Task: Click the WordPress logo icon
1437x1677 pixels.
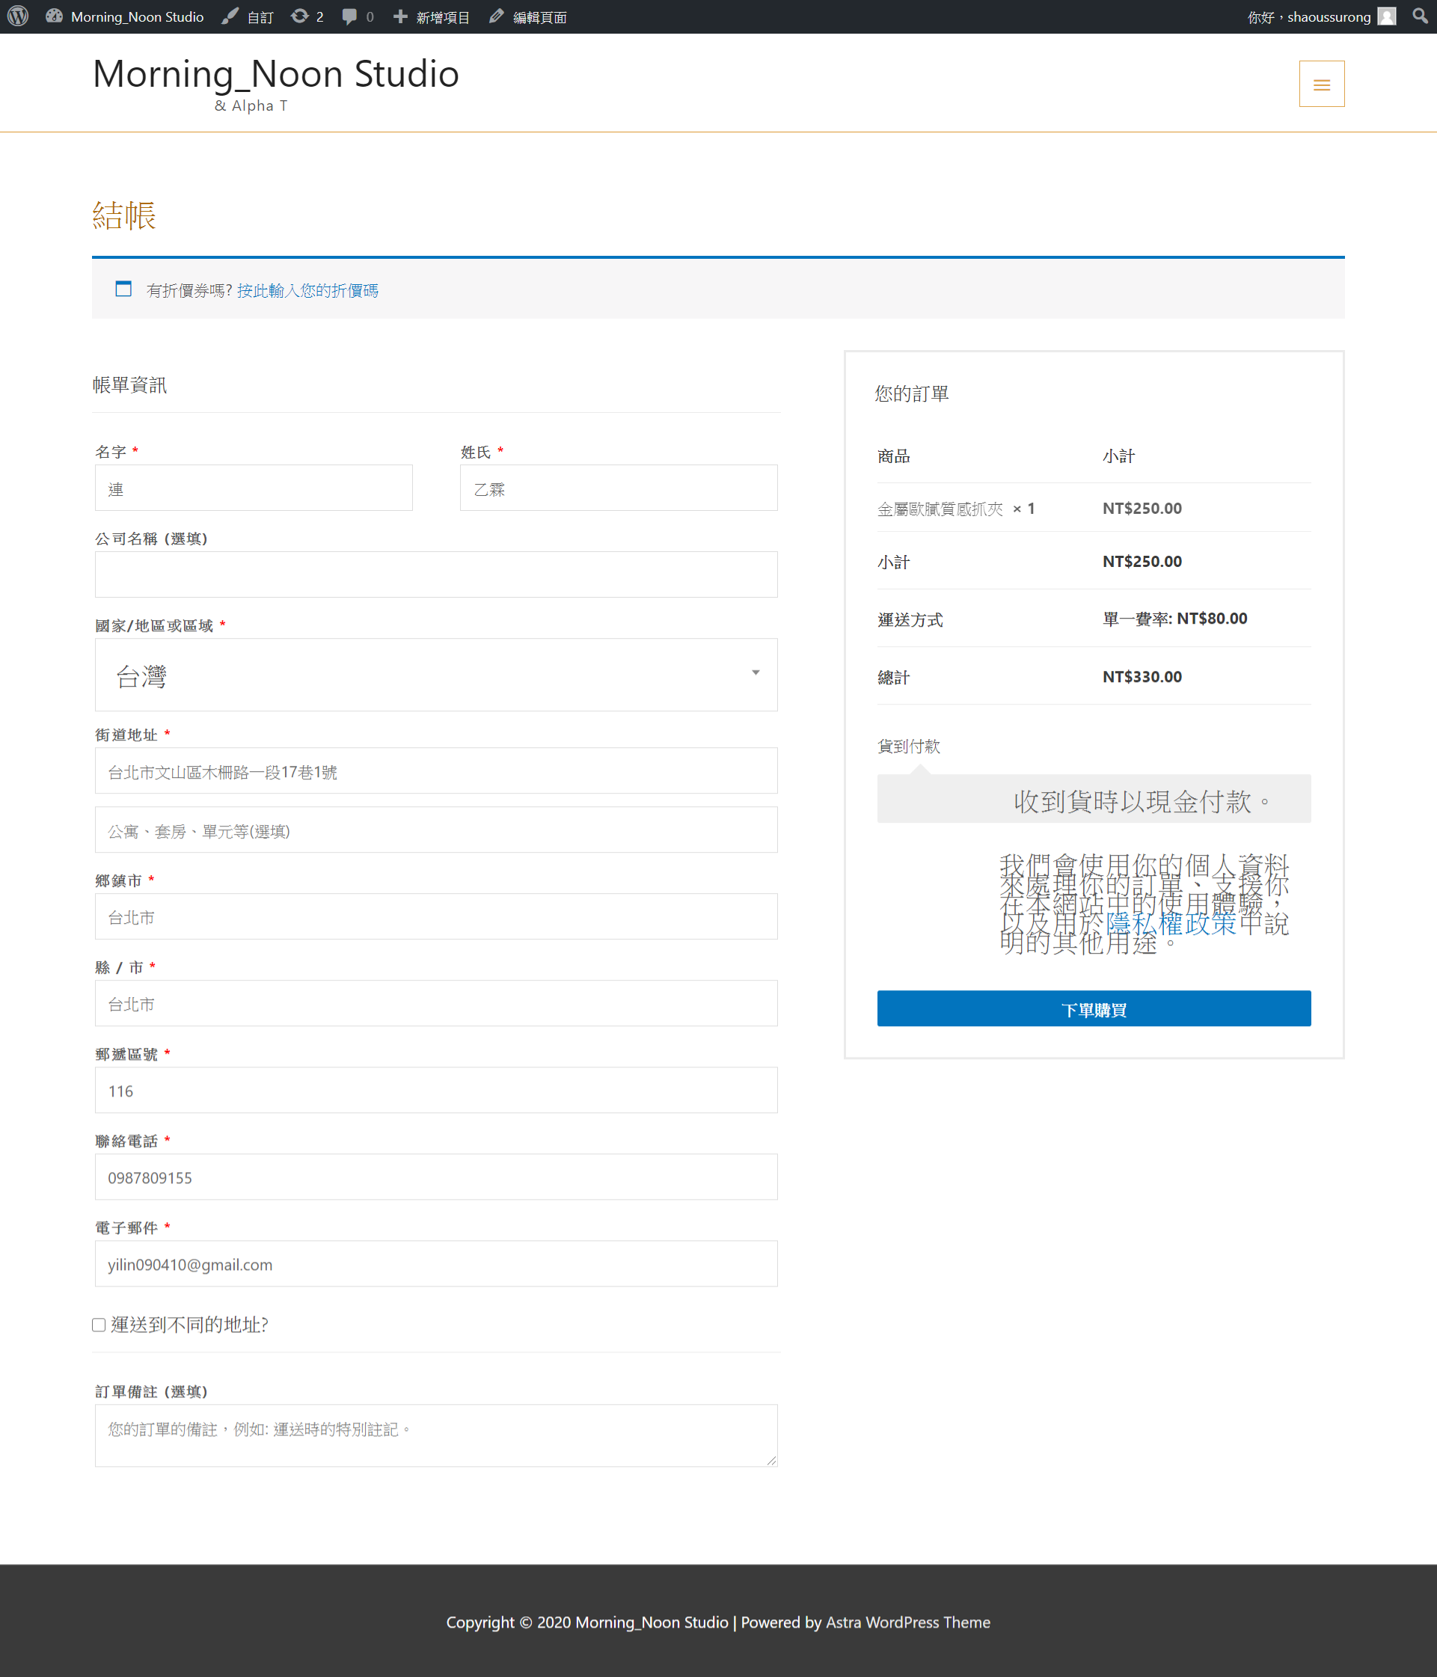Action: 18,16
